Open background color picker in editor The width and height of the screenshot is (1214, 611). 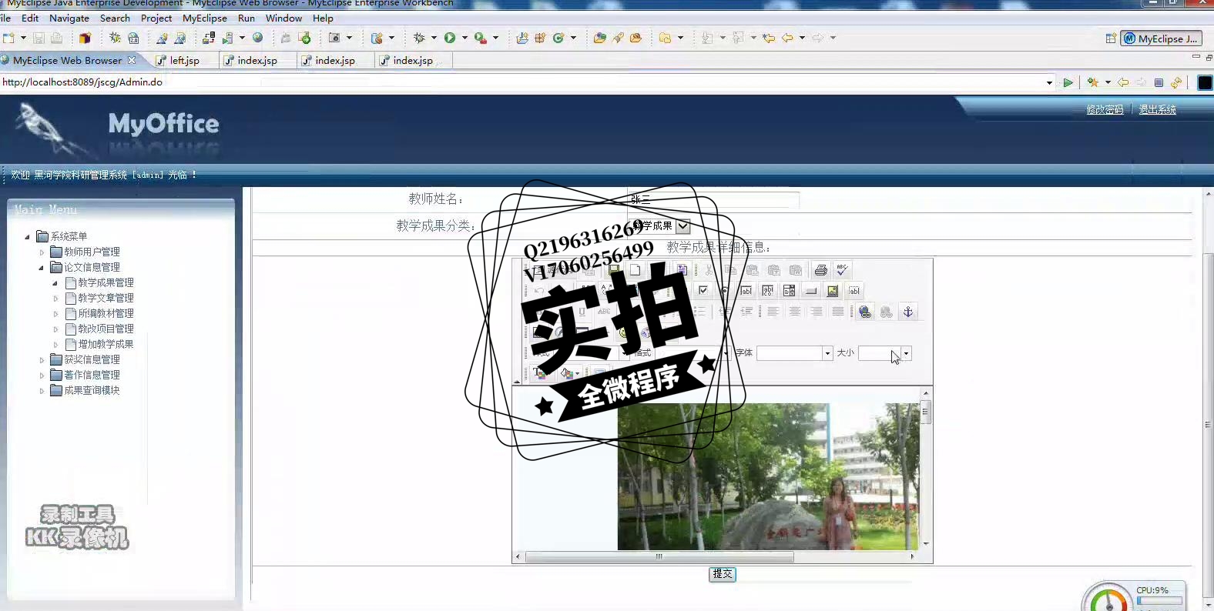point(570,373)
